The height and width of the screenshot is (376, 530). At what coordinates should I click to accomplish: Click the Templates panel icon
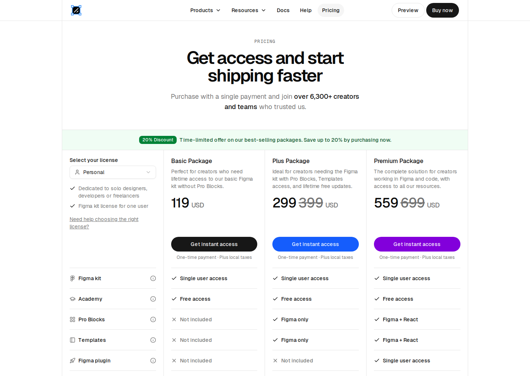click(x=72, y=340)
